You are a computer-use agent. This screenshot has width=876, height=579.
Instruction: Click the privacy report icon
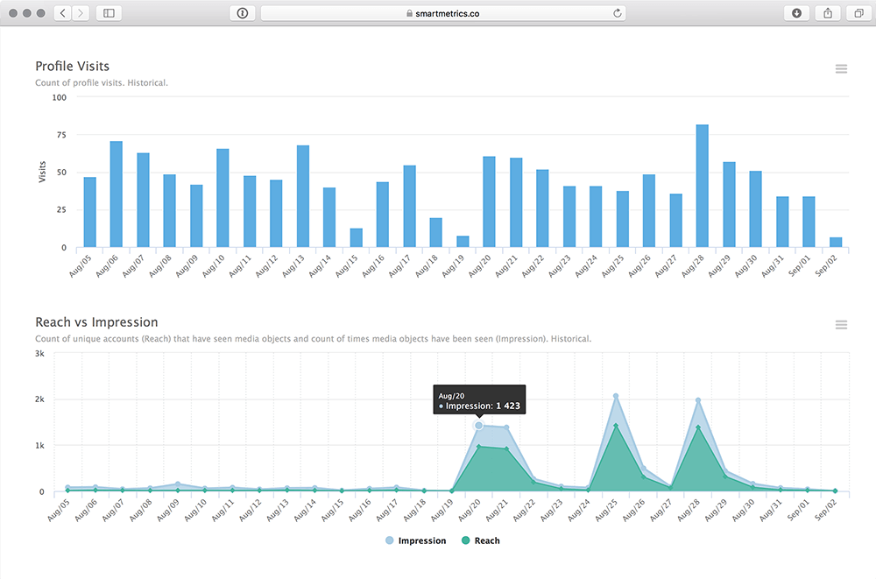(x=242, y=13)
